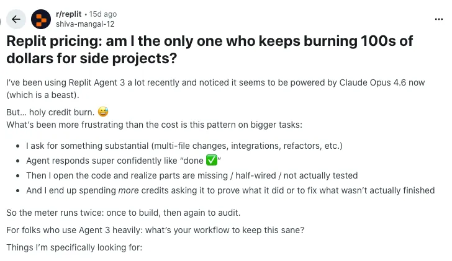452x261 pixels.
Task: Visit the r/replit subreddit link
Action: (x=70, y=14)
